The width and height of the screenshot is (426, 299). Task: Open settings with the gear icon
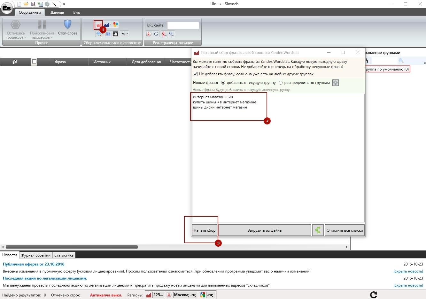pos(47,4)
